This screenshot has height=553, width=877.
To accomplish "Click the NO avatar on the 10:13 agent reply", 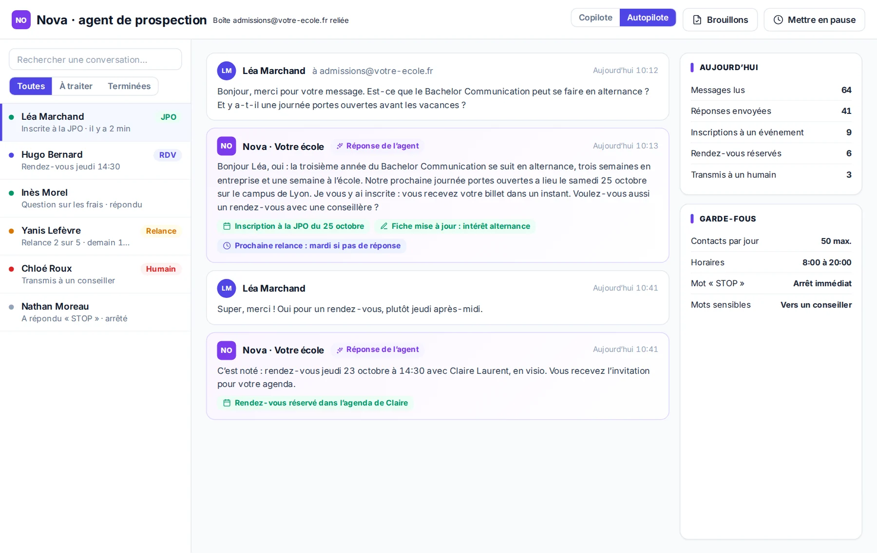I will (x=227, y=146).
